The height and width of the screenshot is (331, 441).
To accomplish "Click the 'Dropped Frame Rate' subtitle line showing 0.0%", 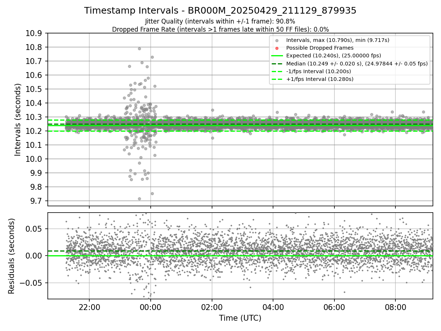I will click(220, 29).
